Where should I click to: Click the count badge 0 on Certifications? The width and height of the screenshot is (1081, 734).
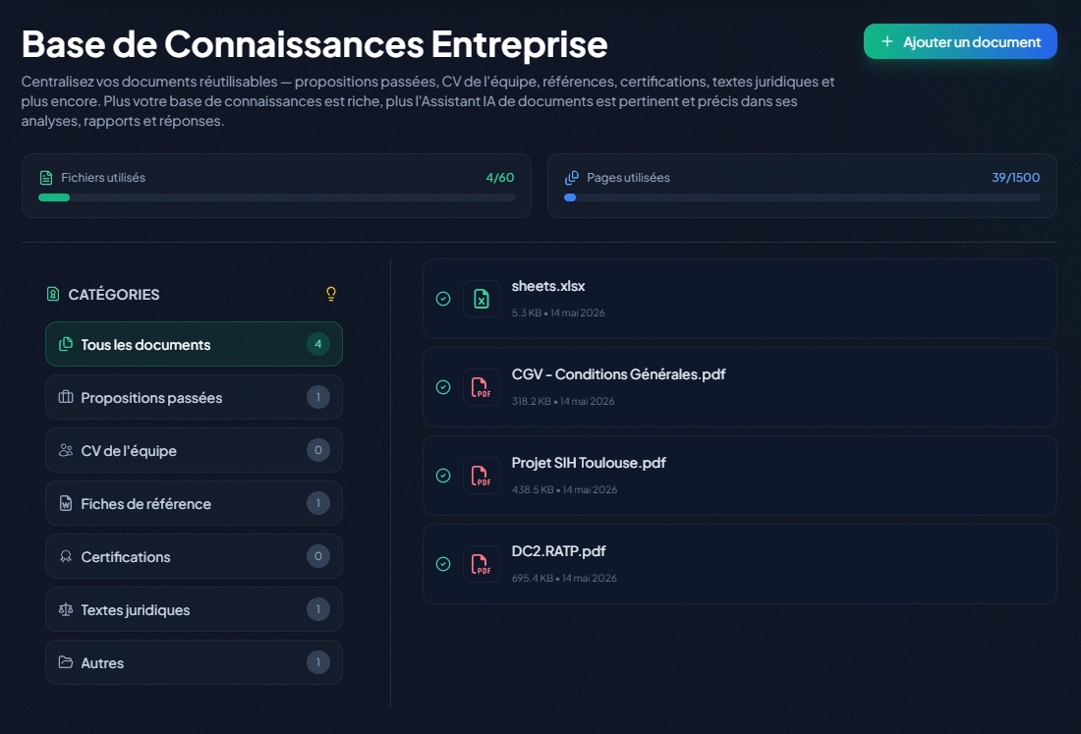pyautogui.click(x=317, y=556)
